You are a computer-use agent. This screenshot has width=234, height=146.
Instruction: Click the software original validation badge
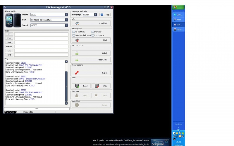[x=160, y=142]
